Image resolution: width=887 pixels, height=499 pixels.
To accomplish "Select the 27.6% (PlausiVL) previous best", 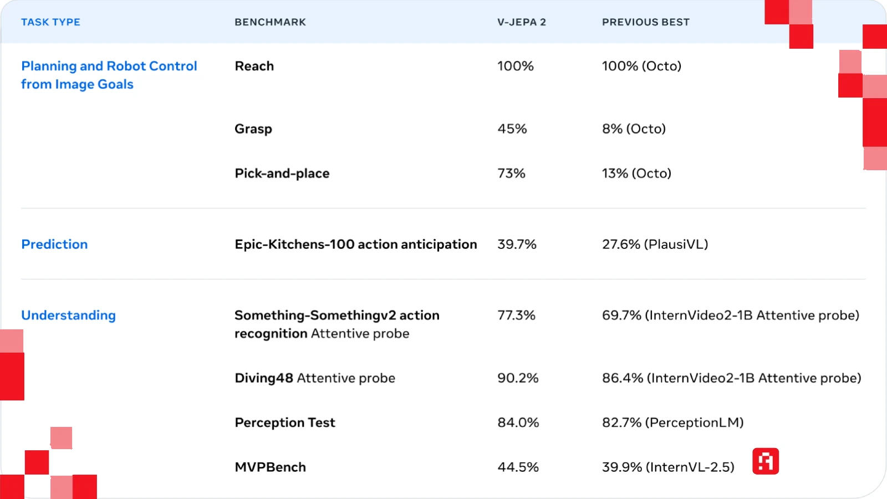I will [x=655, y=245].
